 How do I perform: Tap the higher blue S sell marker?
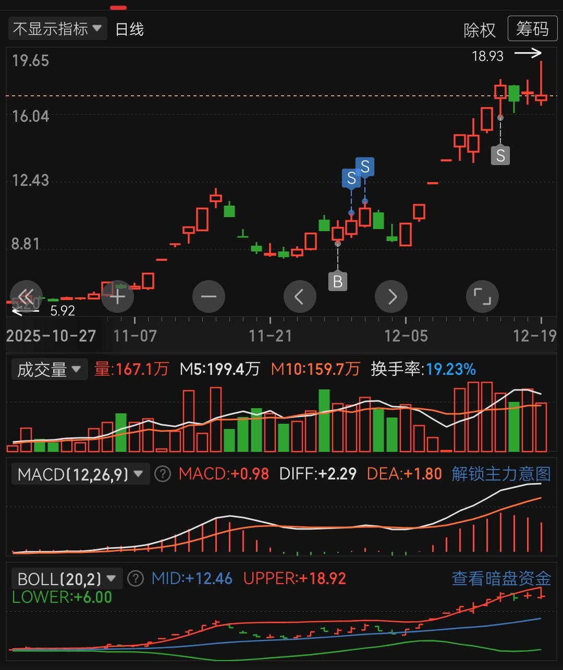[x=365, y=167]
